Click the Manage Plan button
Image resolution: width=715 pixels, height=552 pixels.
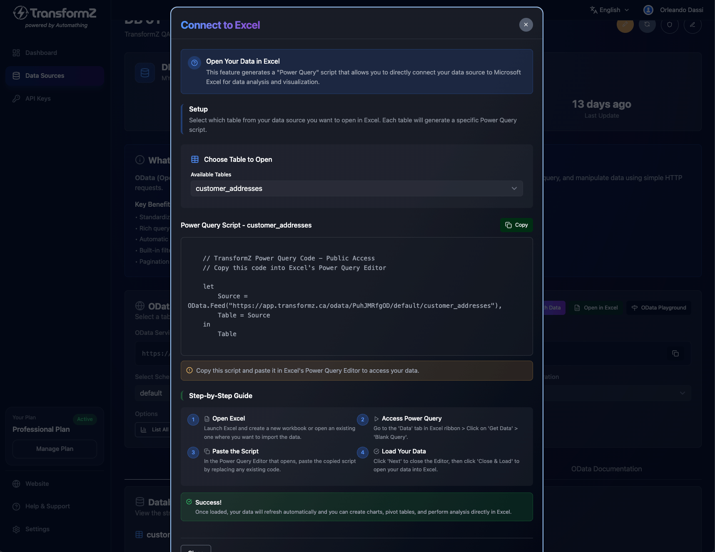click(x=55, y=449)
